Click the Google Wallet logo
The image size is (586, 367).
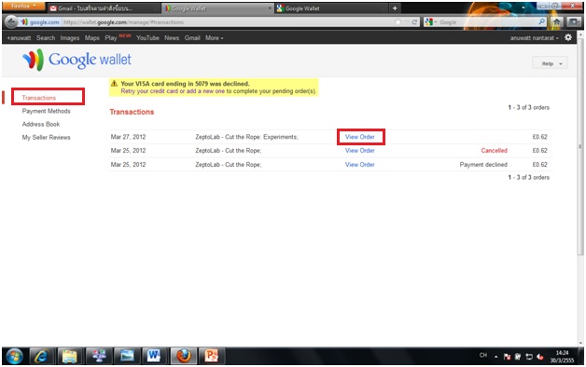tap(77, 60)
